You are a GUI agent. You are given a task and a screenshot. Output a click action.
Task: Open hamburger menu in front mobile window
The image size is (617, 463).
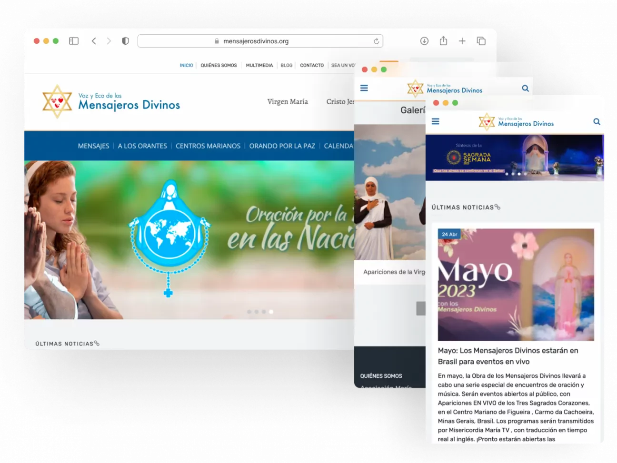[x=435, y=121]
